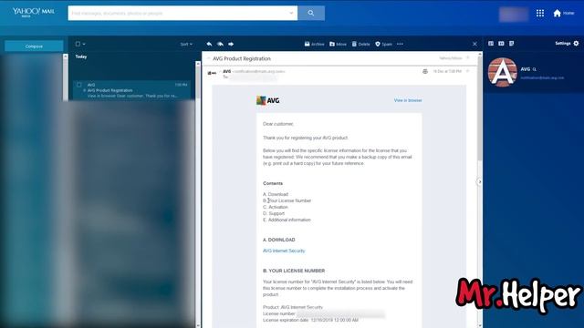The height and width of the screenshot is (328, 584).
Task: Open the AVG Product Registration message in list
Action: (x=131, y=90)
